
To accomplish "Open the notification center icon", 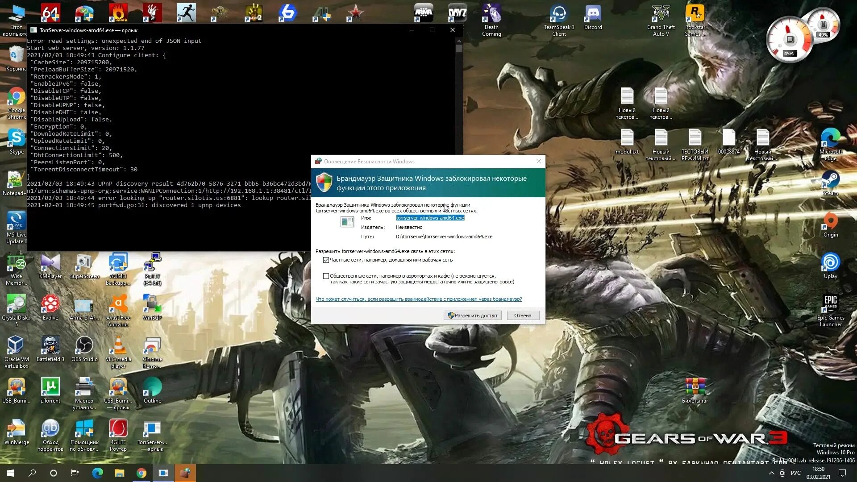I will coord(842,473).
